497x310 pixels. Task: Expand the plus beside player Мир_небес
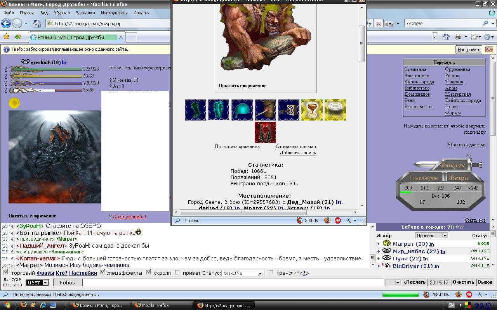pyautogui.click(x=378, y=251)
